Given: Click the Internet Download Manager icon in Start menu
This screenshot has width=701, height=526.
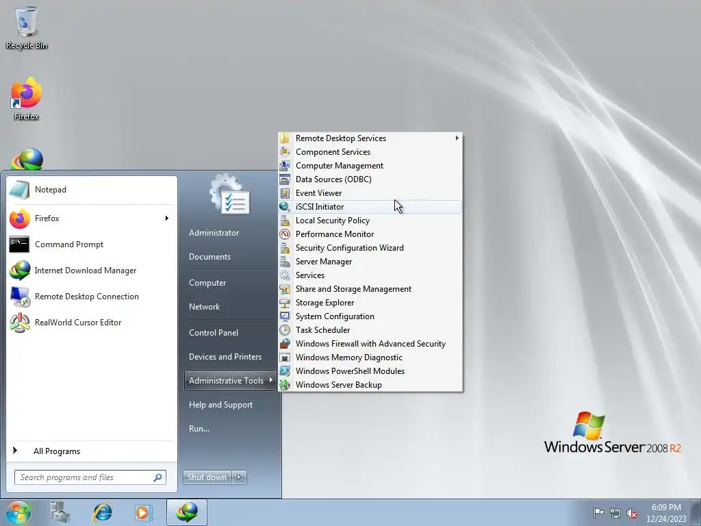Looking at the screenshot, I should 19,270.
